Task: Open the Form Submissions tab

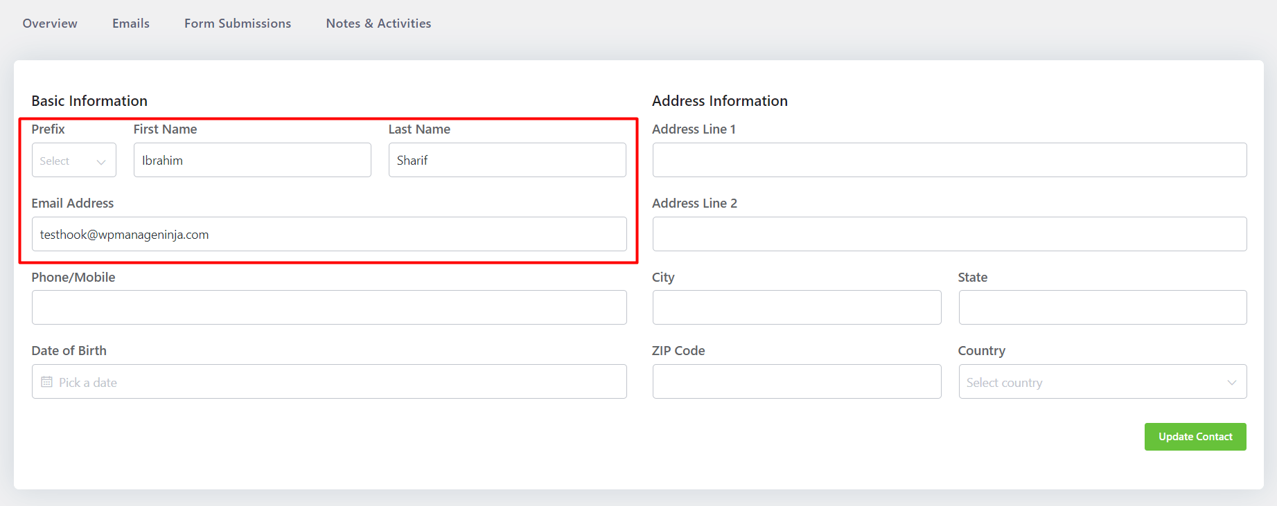Action: point(238,23)
